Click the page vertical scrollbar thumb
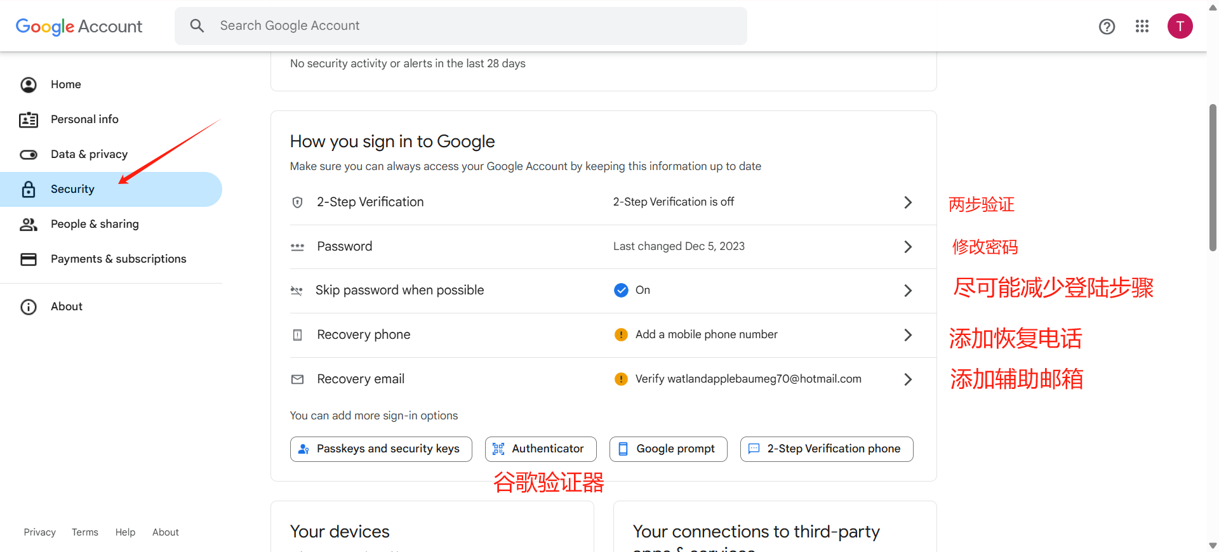Image resolution: width=1219 pixels, height=552 pixels. (x=1213, y=178)
